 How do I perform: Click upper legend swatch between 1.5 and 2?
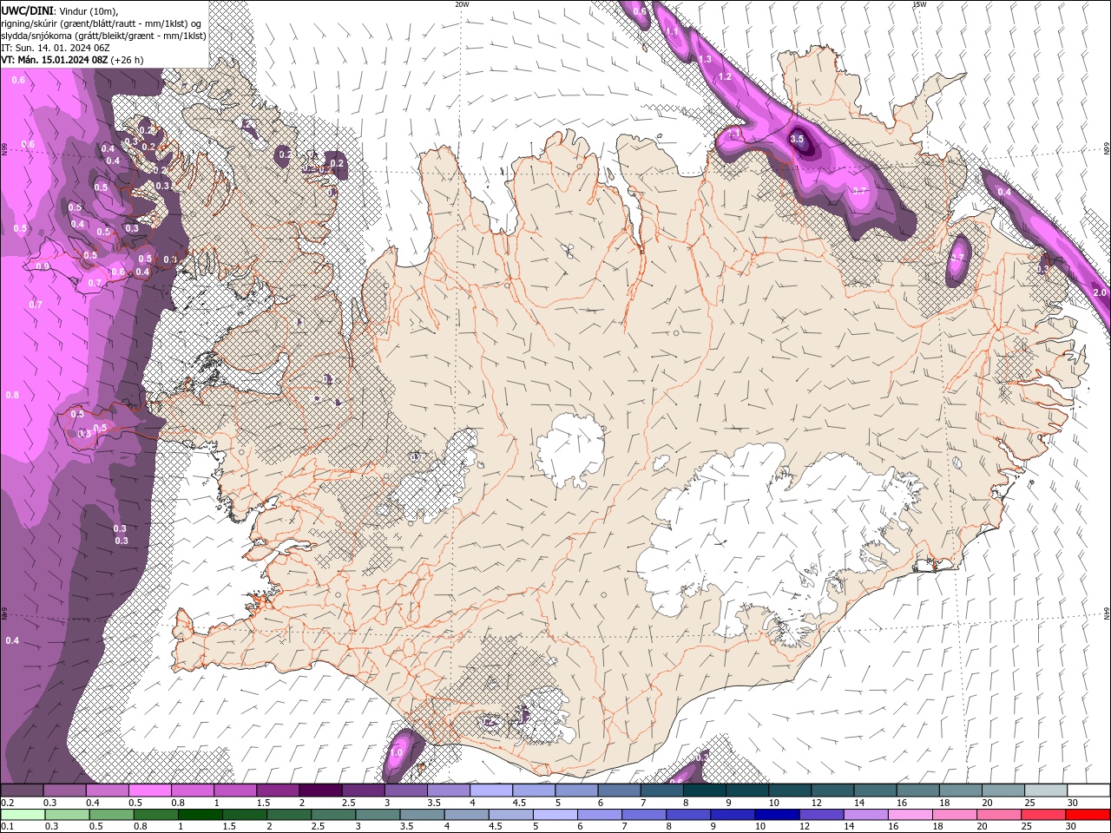[x=277, y=790]
